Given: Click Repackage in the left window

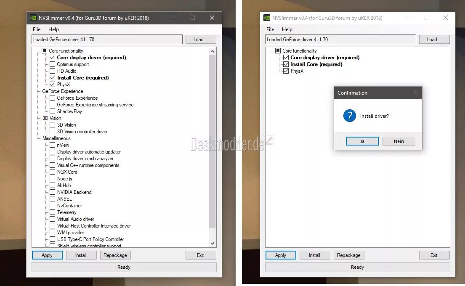Looking at the screenshot, I should (115, 255).
